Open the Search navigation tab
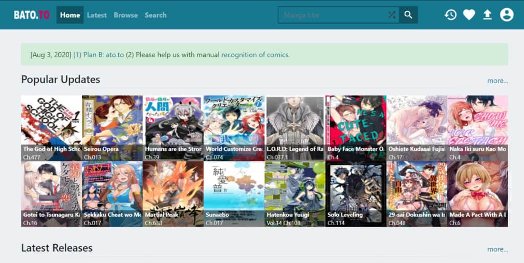This screenshot has width=524, height=263. [x=156, y=15]
